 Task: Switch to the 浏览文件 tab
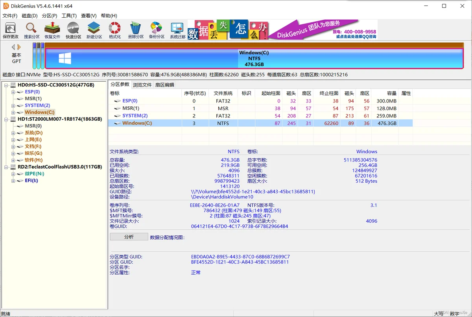pyautogui.click(x=142, y=84)
